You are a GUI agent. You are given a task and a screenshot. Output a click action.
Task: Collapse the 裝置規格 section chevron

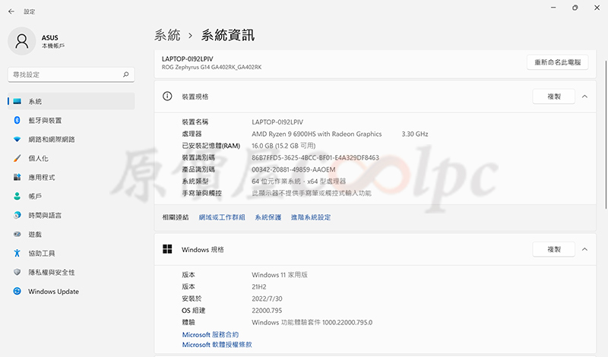pyautogui.click(x=584, y=96)
